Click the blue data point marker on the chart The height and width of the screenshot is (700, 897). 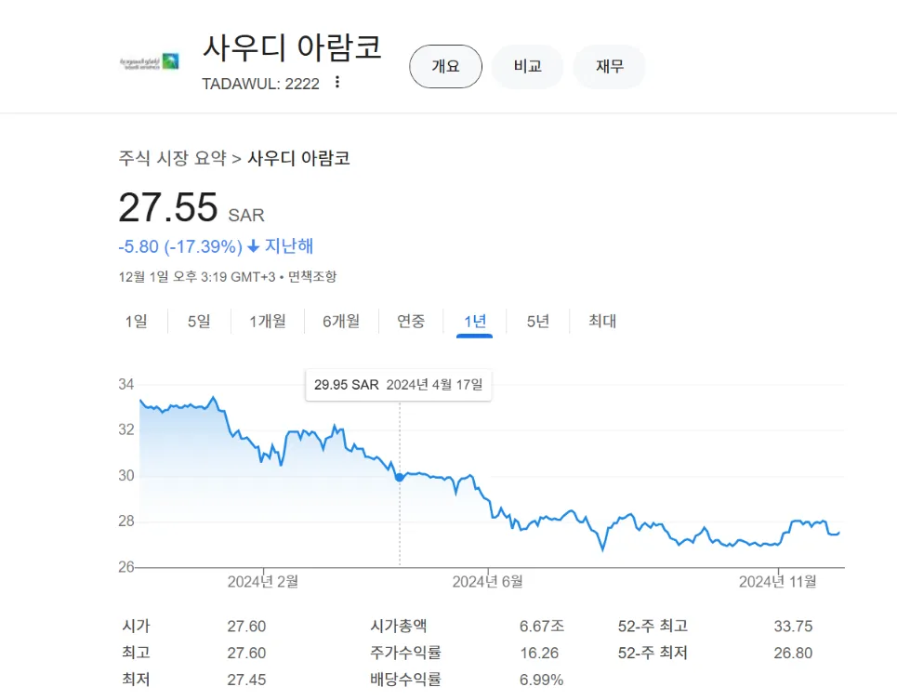(399, 477)
